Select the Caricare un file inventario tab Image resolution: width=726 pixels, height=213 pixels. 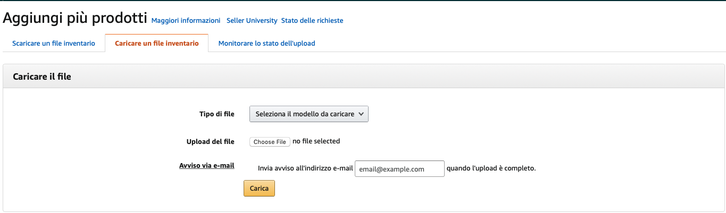157,43
